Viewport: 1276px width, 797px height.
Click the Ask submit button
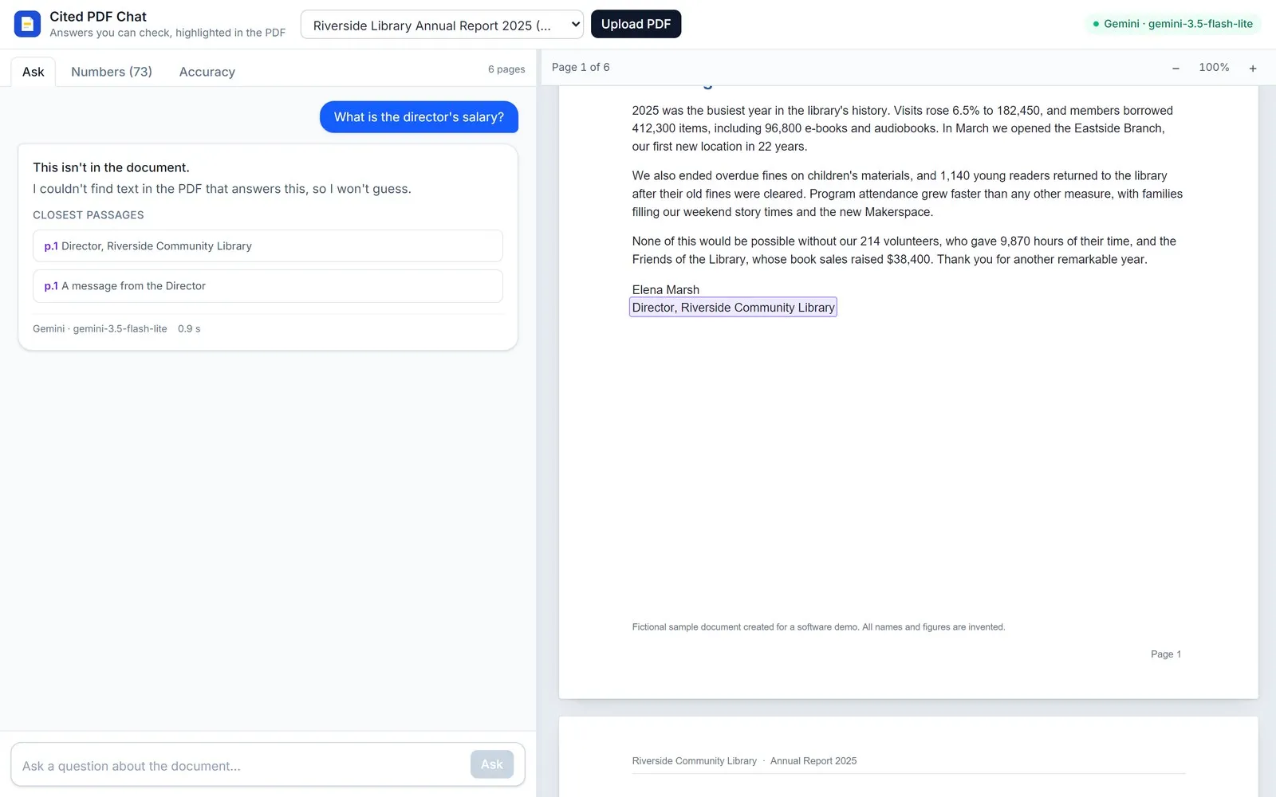pyautogui.click(x=492, y=764)
